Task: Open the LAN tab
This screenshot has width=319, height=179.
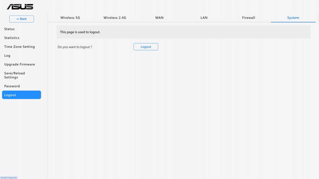Action: [x=204, y=18]
